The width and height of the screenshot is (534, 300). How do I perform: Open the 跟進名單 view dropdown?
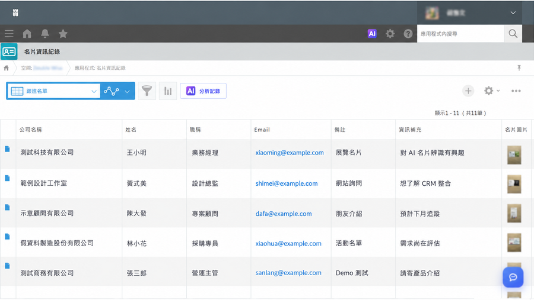pos(53,91)
